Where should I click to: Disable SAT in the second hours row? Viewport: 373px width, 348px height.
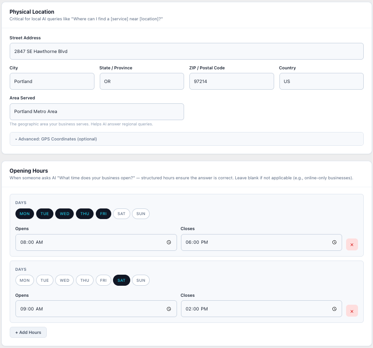tap(121, 280)
